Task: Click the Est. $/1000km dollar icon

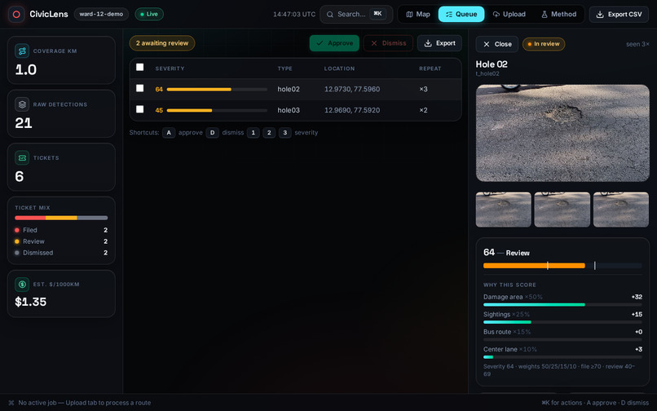Action: coord(22,284)
